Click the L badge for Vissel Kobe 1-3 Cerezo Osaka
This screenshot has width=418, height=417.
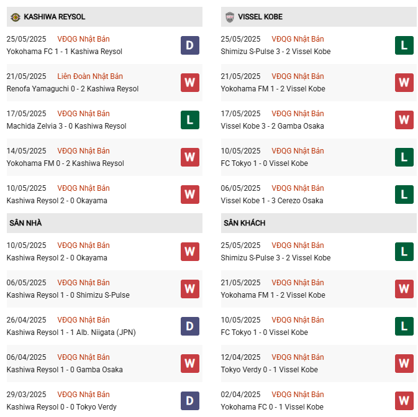click(404, 195)
